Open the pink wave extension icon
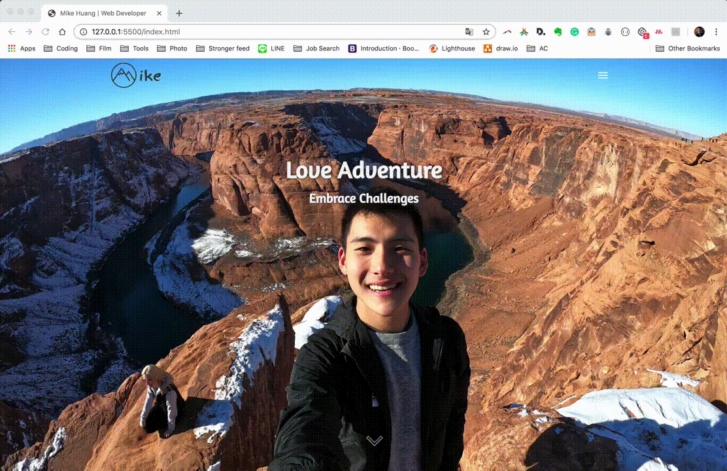The height and width of the screenshot is (471, 727). click(659, 31)
